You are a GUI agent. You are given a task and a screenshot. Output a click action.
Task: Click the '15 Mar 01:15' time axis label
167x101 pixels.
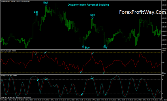coord(12,100)
